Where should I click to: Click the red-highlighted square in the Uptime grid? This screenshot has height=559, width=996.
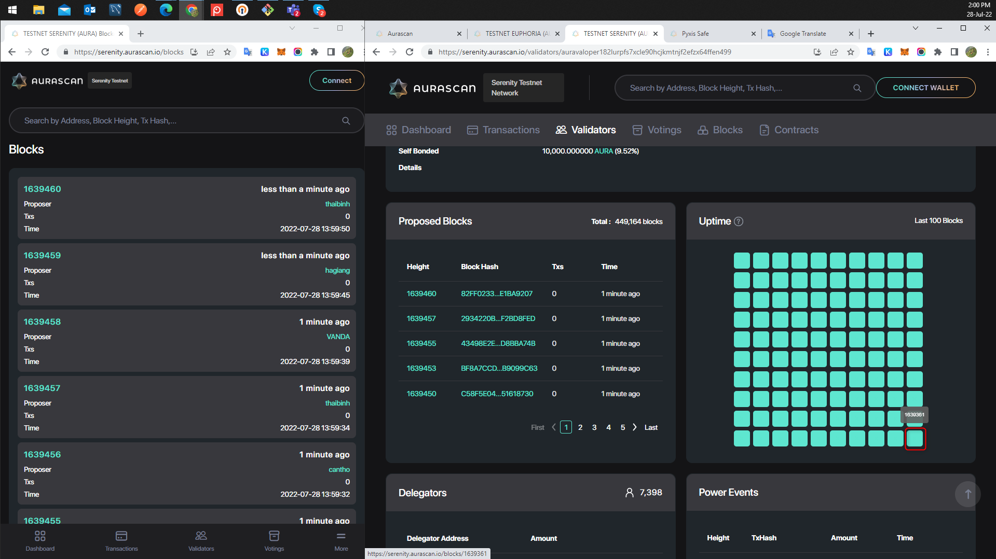click(915, 439)
